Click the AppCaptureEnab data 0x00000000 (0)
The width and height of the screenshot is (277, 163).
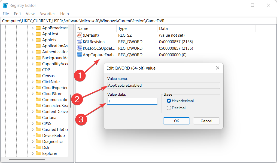coord(173,55)
